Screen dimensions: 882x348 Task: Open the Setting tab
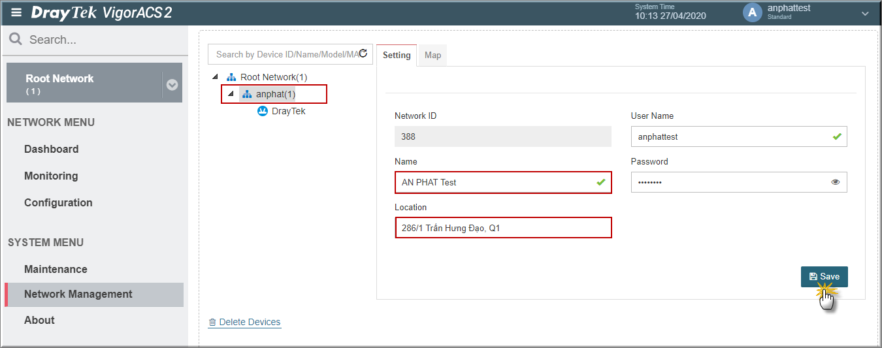click(x=397, y=55)
